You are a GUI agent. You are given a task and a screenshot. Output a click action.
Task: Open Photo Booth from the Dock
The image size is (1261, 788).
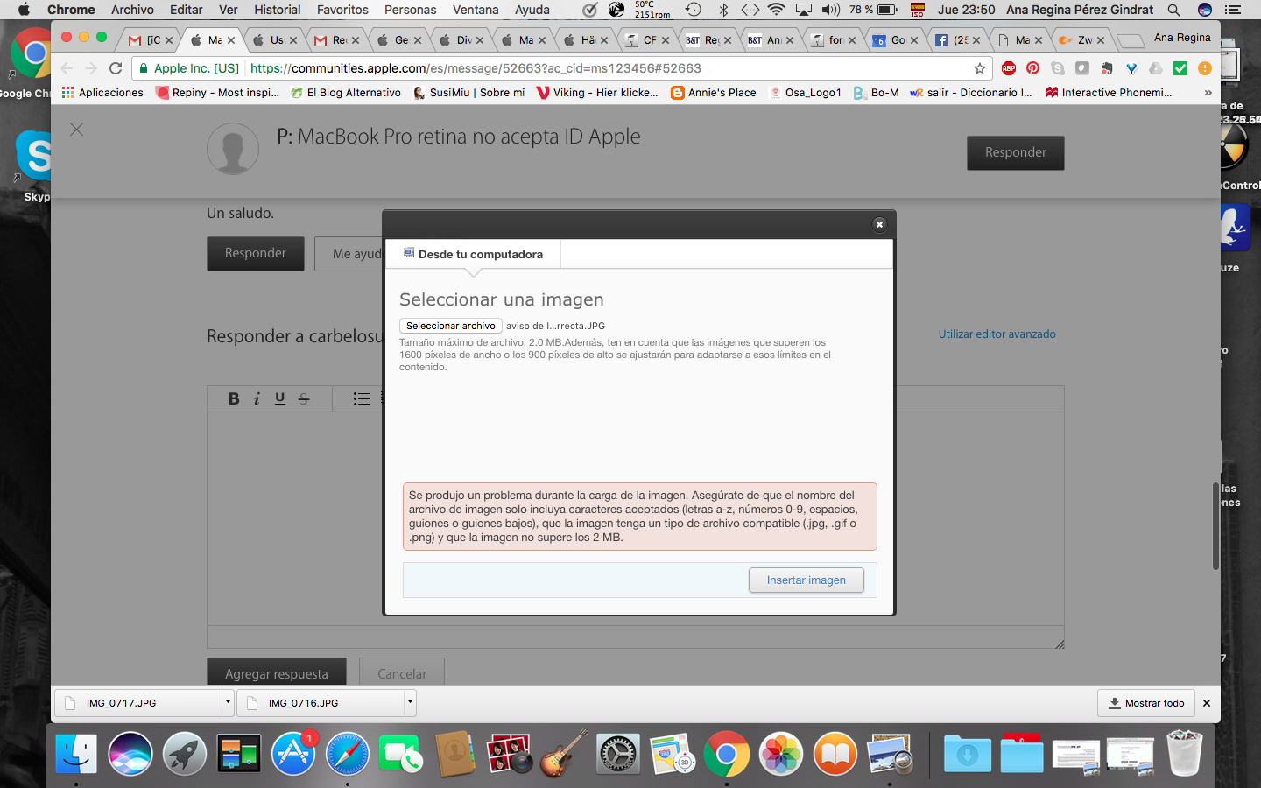[510, 753]
